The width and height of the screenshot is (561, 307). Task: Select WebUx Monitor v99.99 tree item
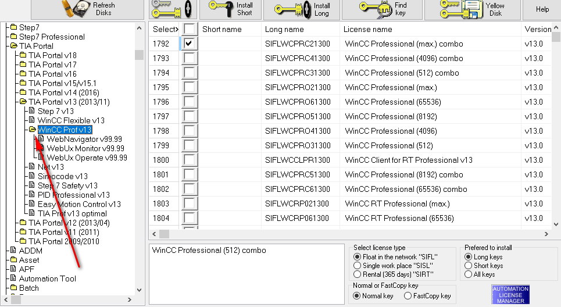click(85, 148)
